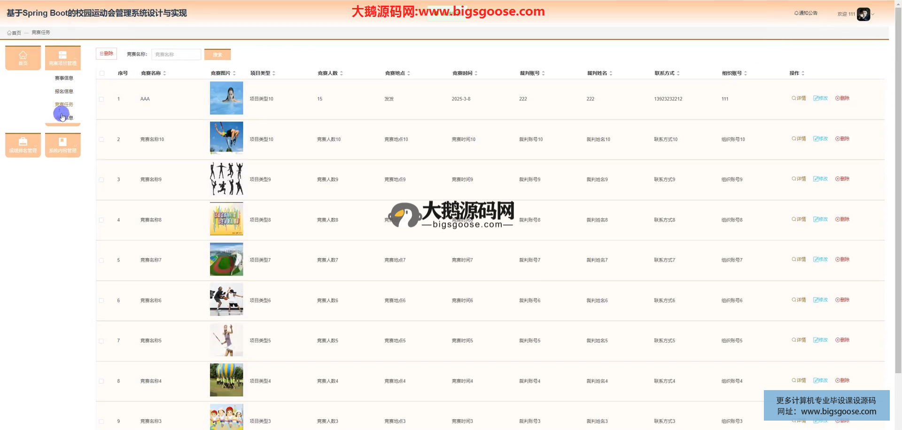Open the 成绩排名管理 briefcase tile
Image resolution: width=902 pixels, height=430 pixels.
pos(23,145)
